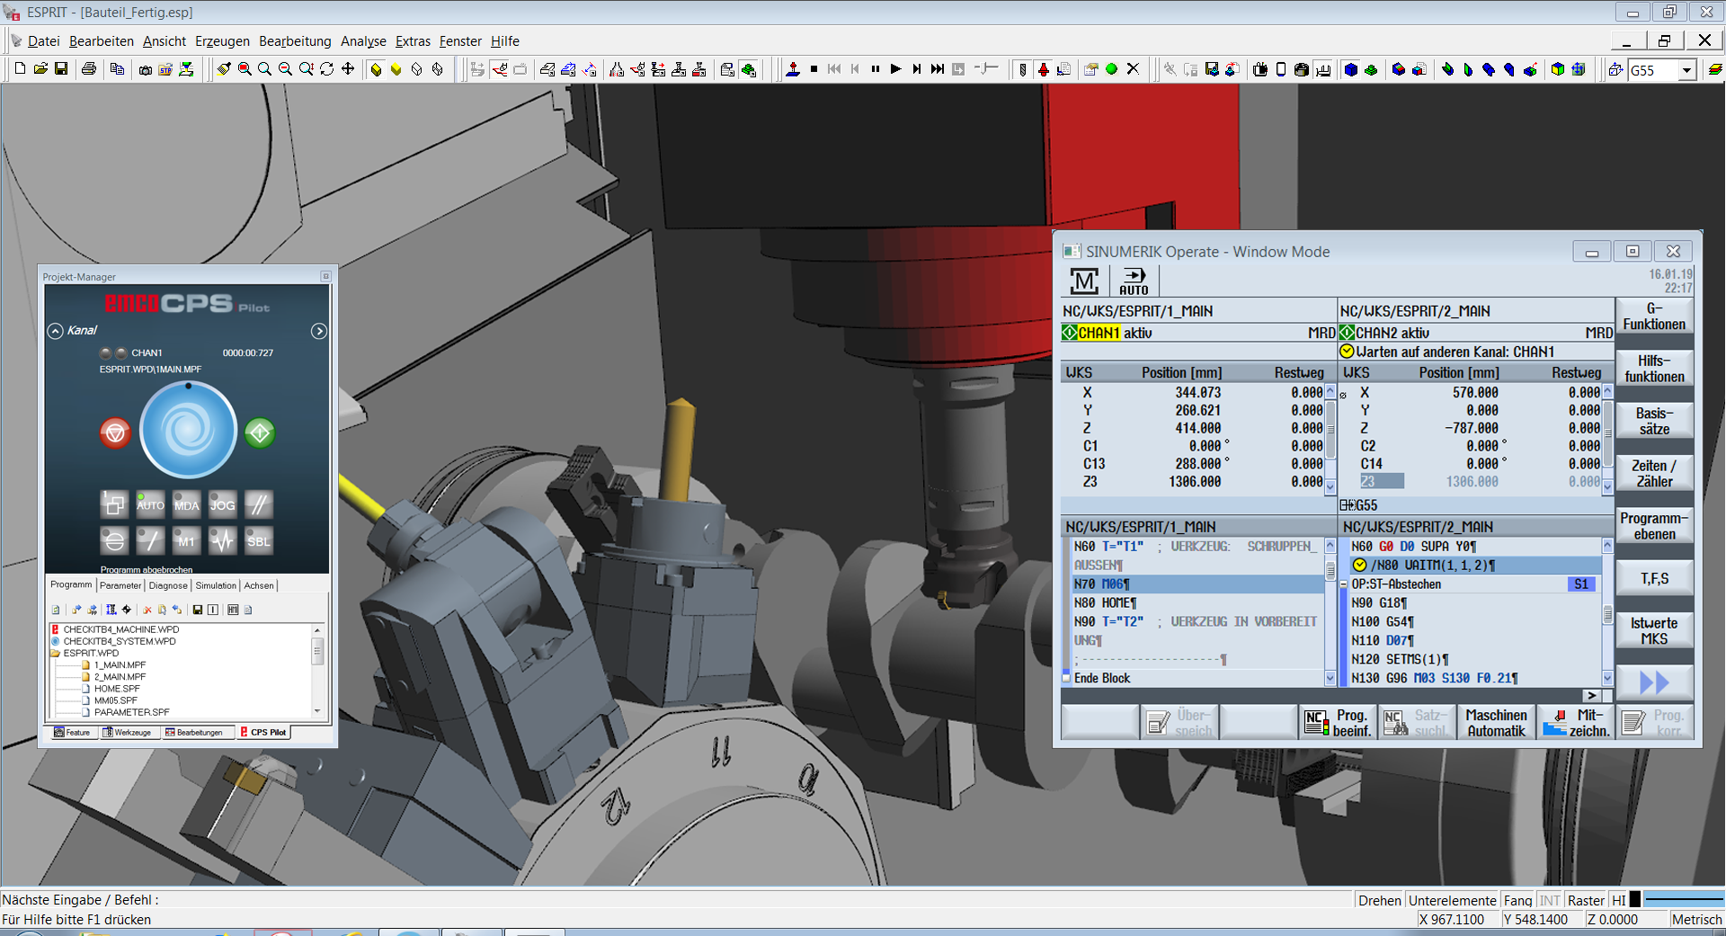Toggle the double-slash reset button in CPS Pilot
This screenshot has height=936, width=1726.
pos(258,504)
